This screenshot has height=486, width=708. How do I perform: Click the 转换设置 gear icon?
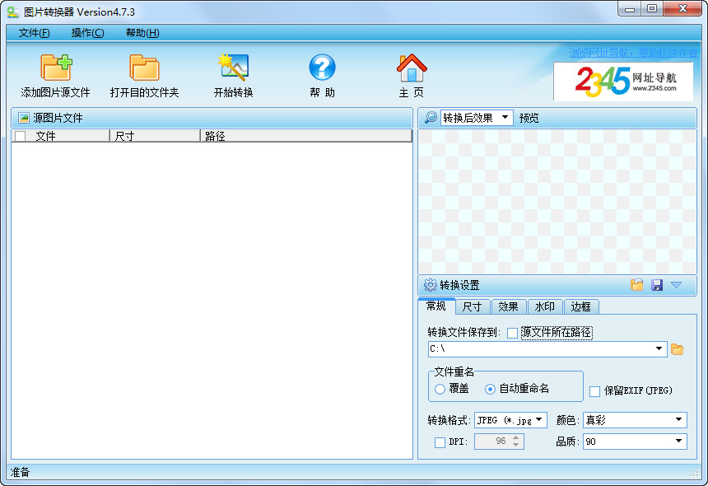pyautogui.click(x=431, y=285)
